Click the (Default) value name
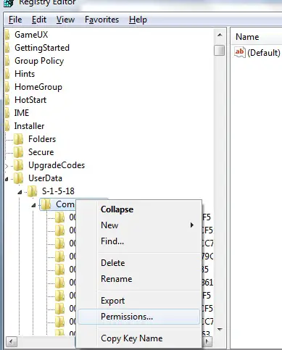 (x=264, y=53)
